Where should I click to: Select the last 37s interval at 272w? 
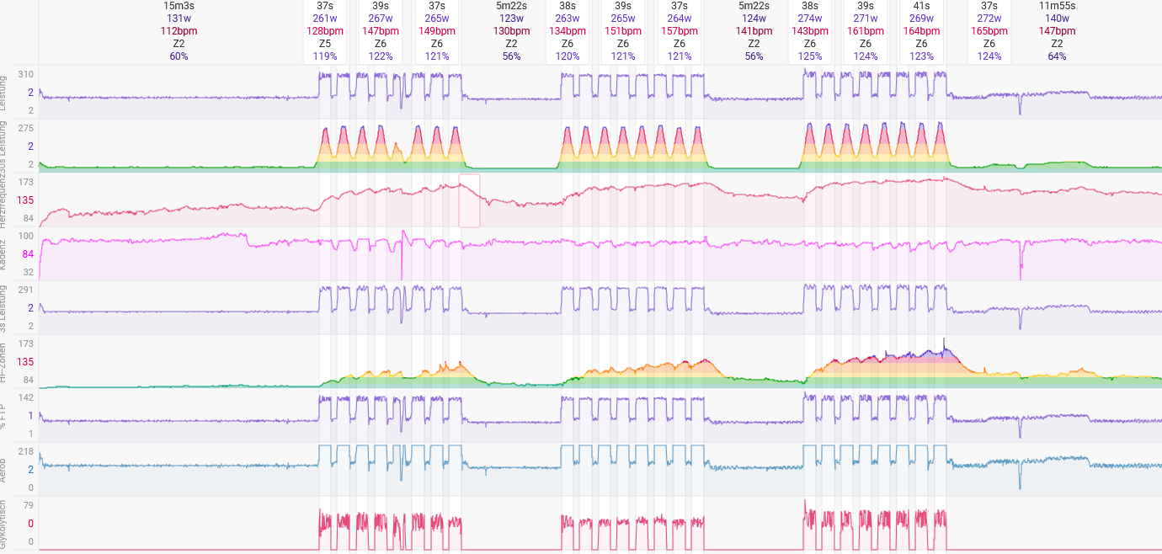pos(989,29)
